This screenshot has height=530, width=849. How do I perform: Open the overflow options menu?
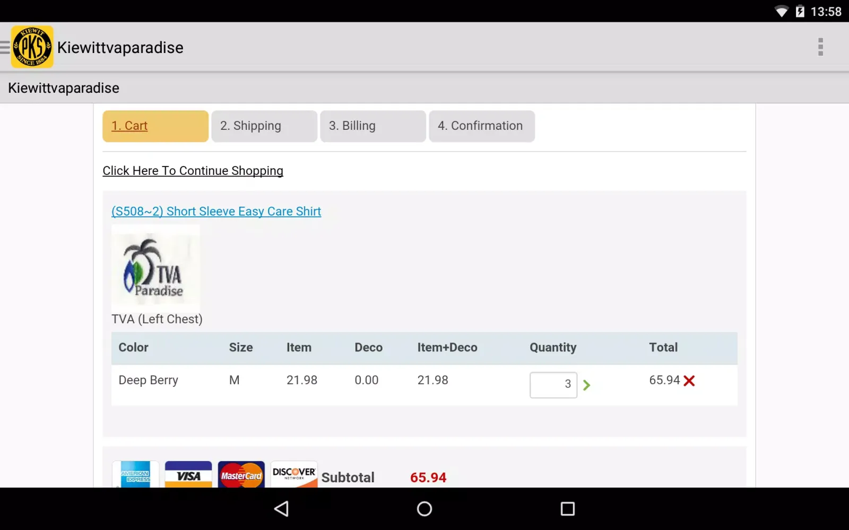[820, 47]
